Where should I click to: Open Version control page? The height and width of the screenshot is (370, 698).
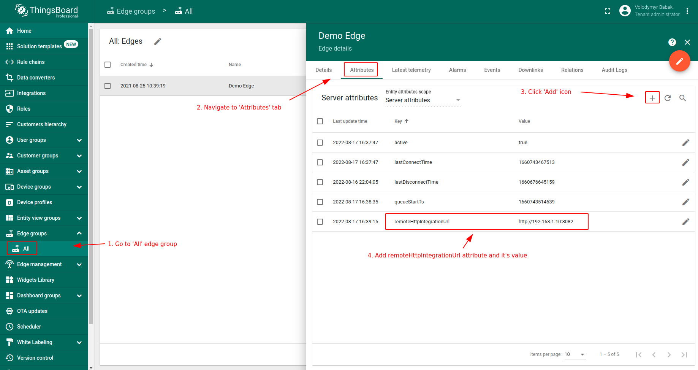[x=44, y=358]
